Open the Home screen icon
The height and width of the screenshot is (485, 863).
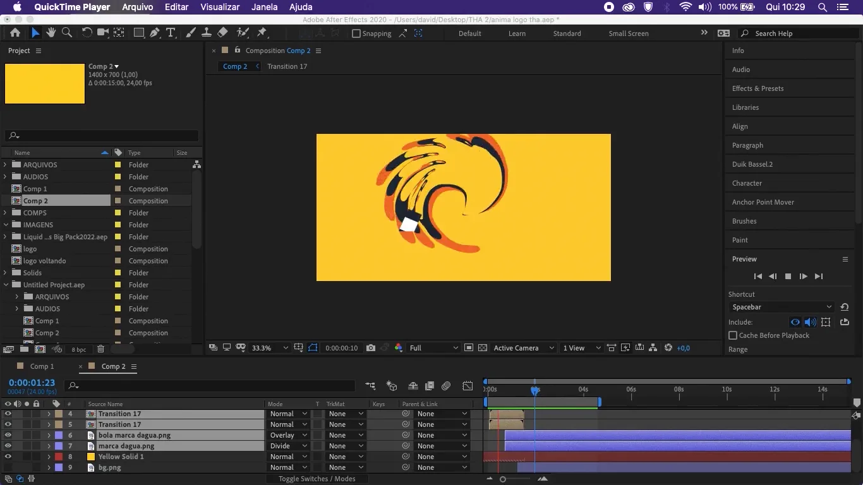pos(15,33)
